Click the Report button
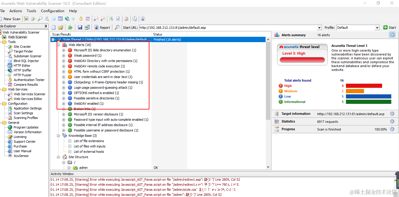 (102, 27)
